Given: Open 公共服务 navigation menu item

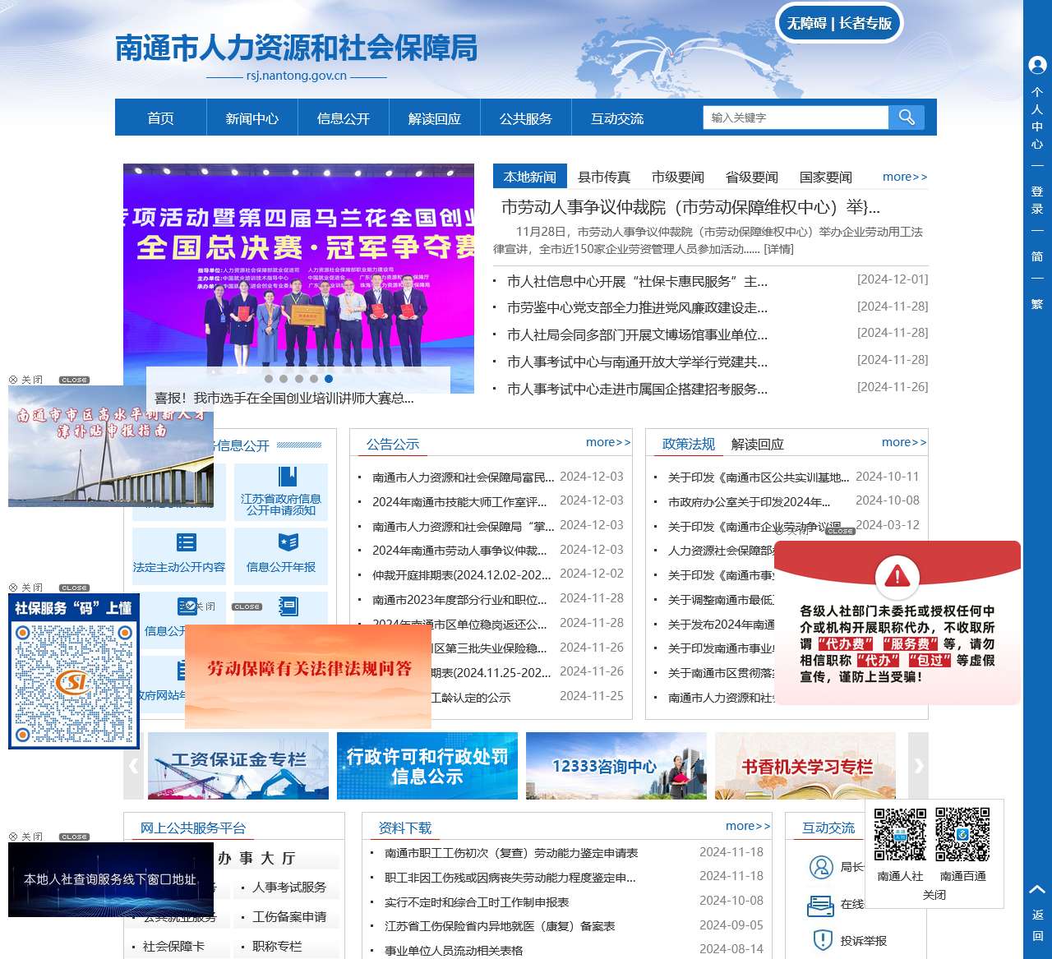Looking at the screenshot, I should [x=526, y=118].
